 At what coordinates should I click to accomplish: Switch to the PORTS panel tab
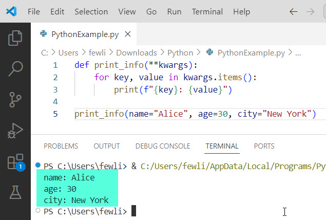click(264, 146)
